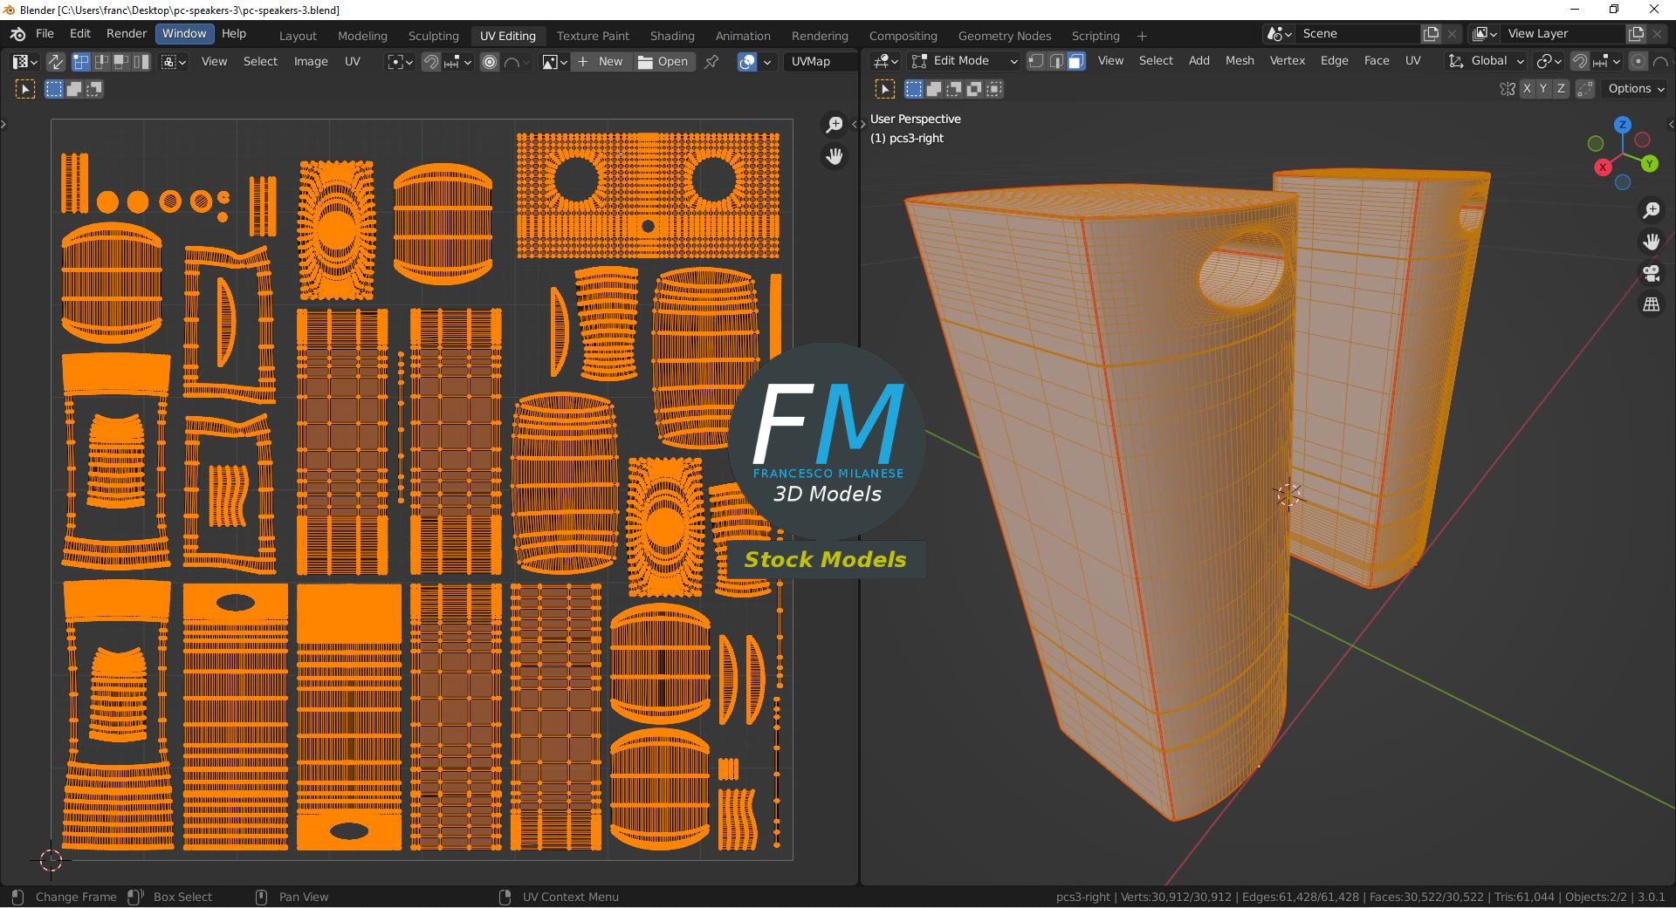
Task: Click the UV editor zoom magnifier icon
Action: point(835,125)
